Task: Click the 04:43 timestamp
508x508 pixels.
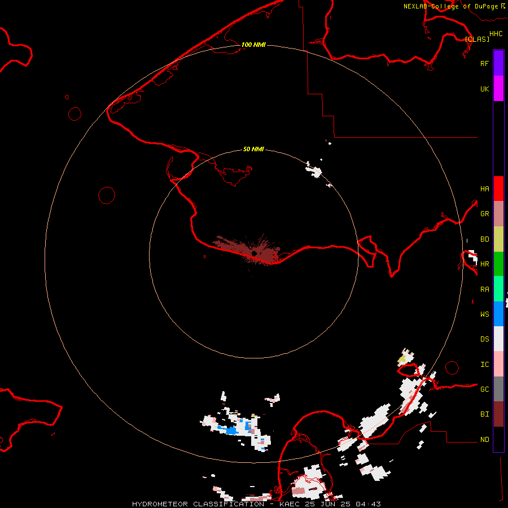Action: (368, 504)
